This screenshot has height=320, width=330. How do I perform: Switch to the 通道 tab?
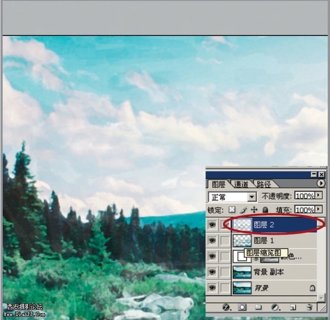[x=241, y=185]
